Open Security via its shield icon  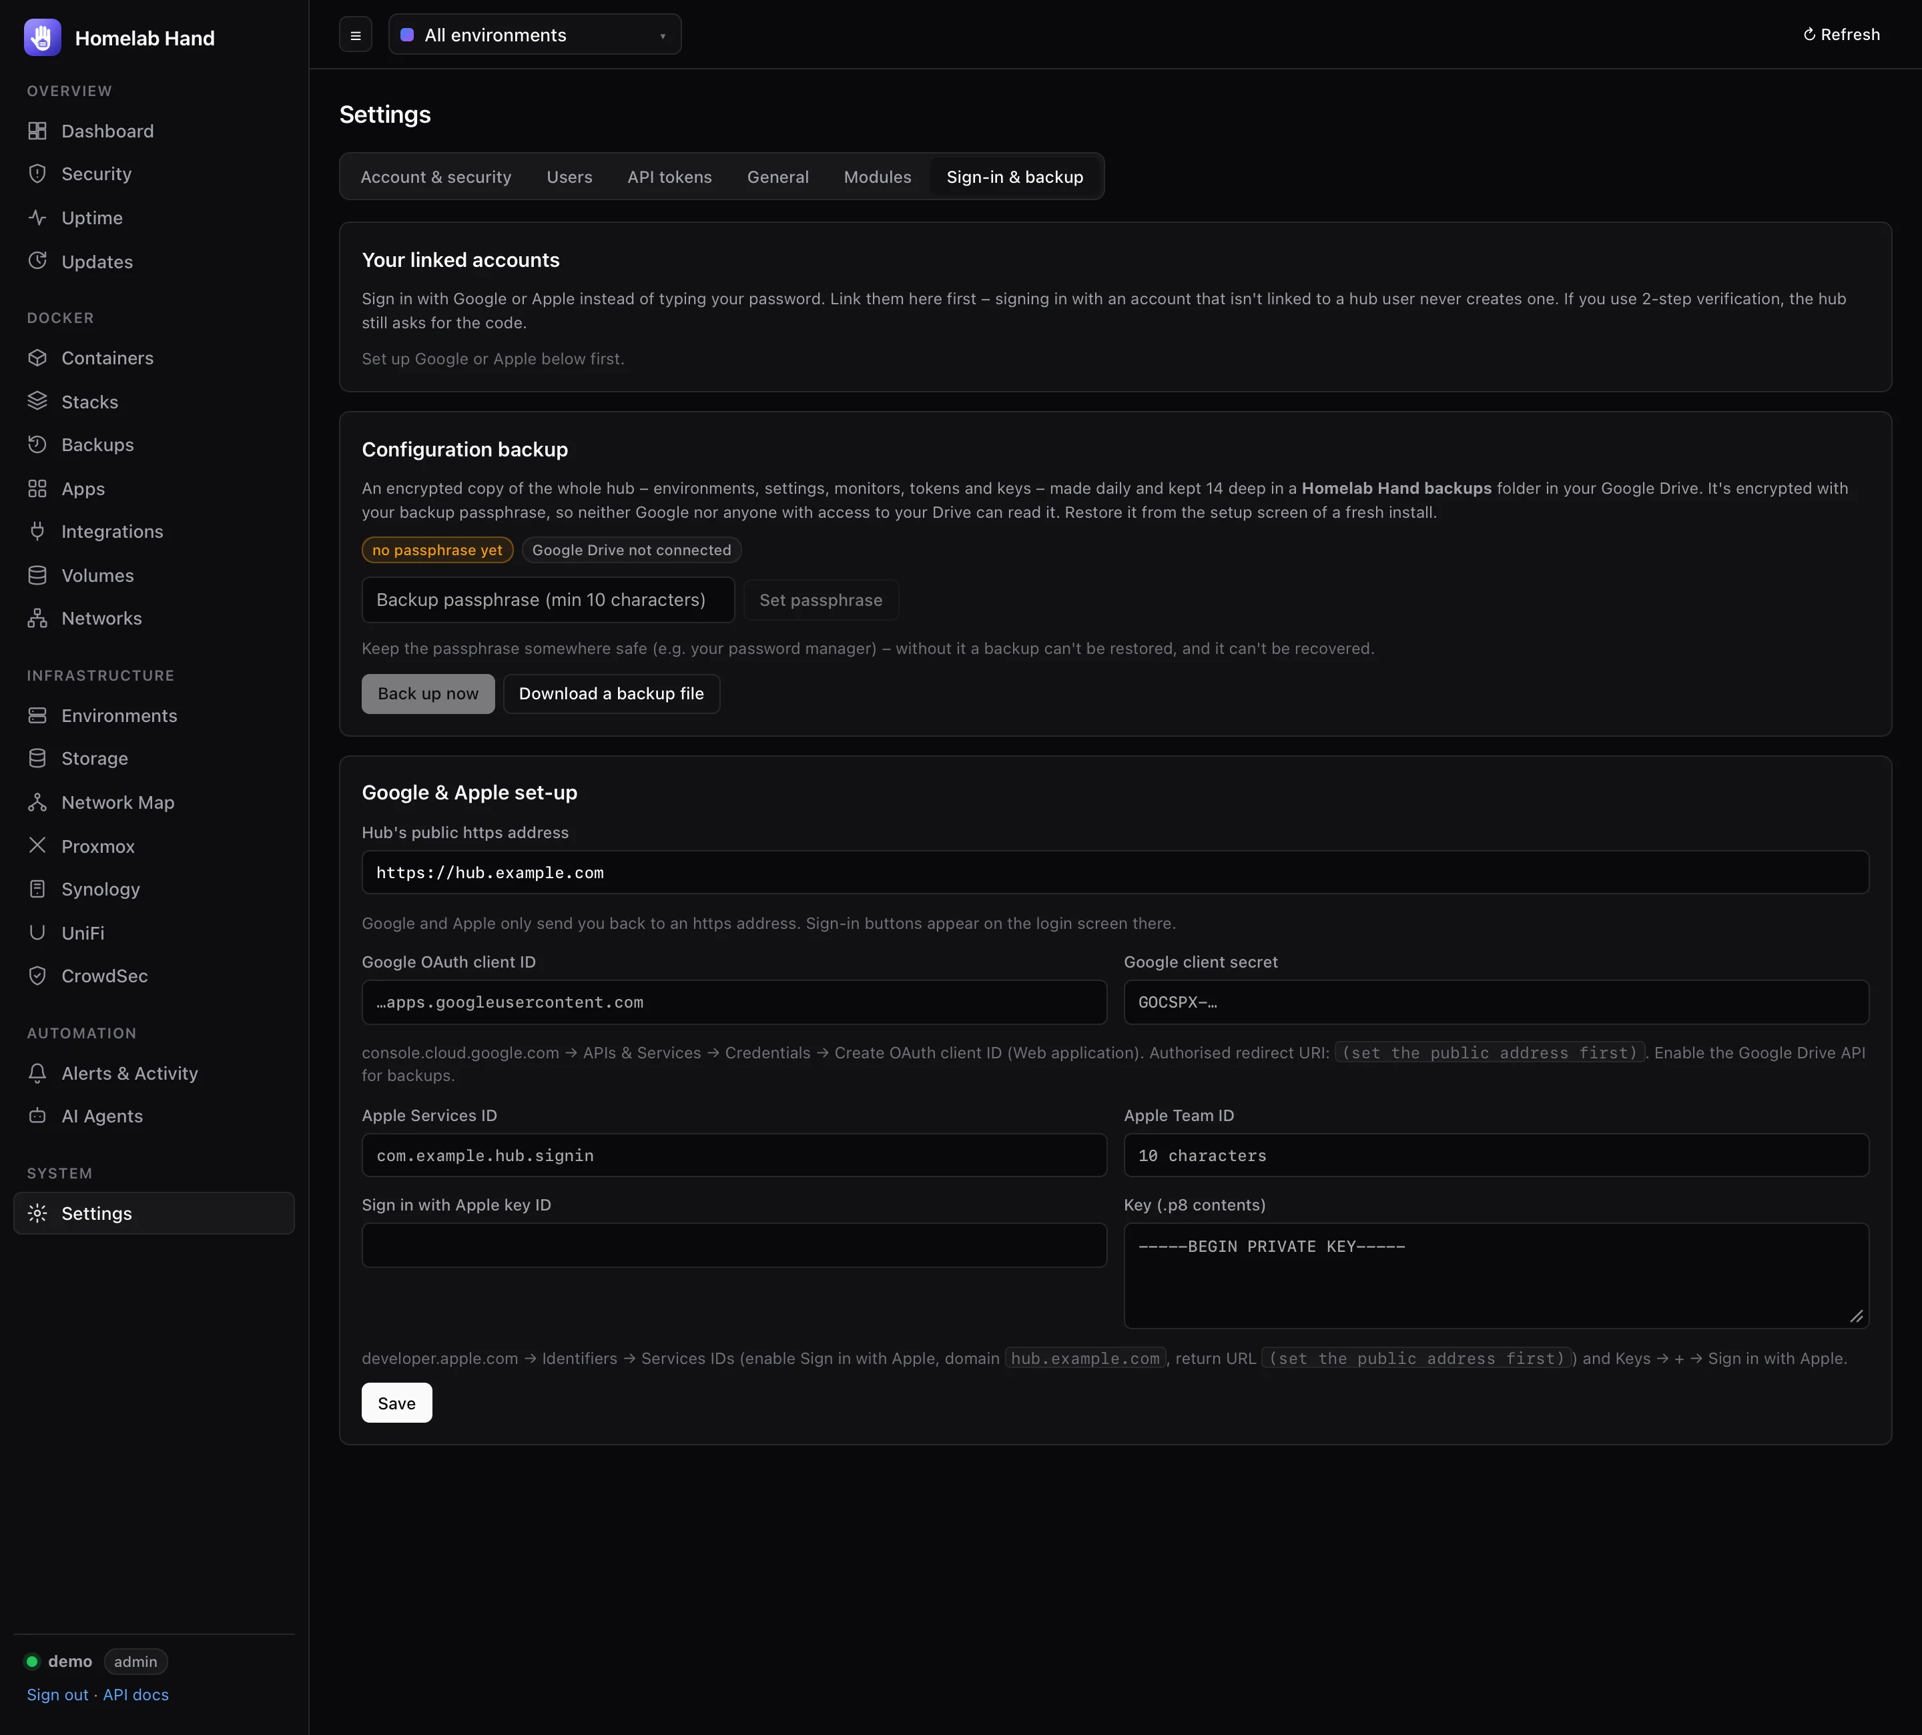click(37, 173)
